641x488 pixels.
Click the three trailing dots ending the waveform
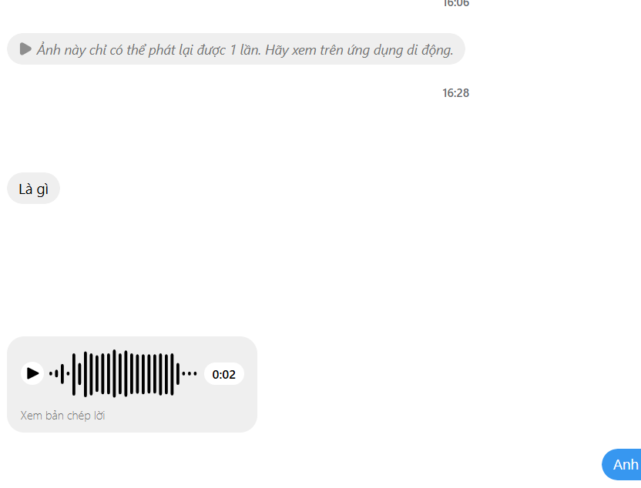(x=190, y=373)
